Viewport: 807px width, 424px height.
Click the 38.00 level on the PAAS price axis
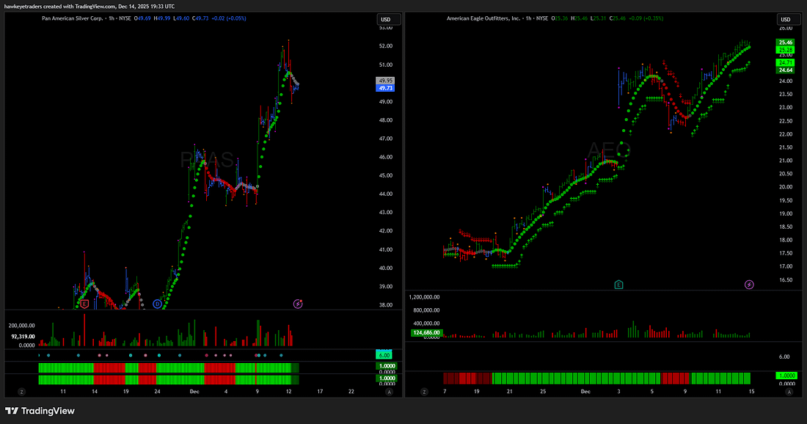(x=385, y=305)
